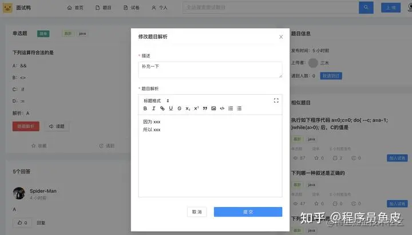
Task: Submit the analysis with the blue 提交 button
Action: 248,212
